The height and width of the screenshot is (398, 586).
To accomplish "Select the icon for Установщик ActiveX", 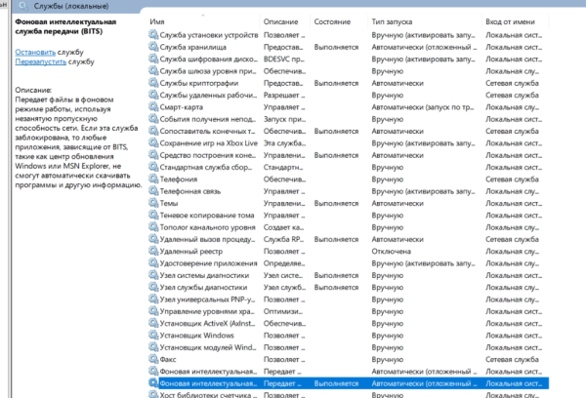I will [x=153, y=323].
